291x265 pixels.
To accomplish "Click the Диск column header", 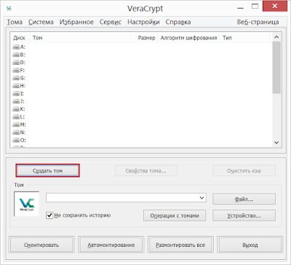I will [x=20, y=38].
